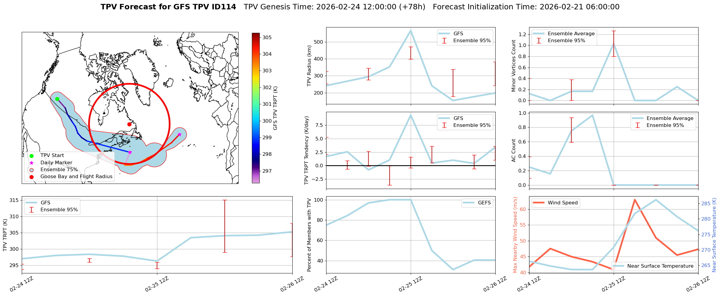Viewport: 720px width, 296px height.
Task: Click the GFS TPV TRPT (K) colorbar label
Action: pyautogui.click(x=275, y=108)
